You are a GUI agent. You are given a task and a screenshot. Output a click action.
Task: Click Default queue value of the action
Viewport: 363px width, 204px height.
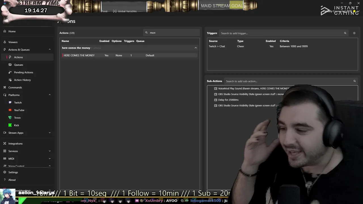(150, 56)
